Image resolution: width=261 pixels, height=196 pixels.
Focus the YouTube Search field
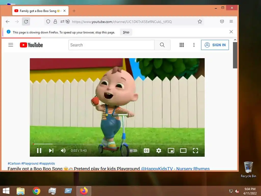[x=111, y=45]
